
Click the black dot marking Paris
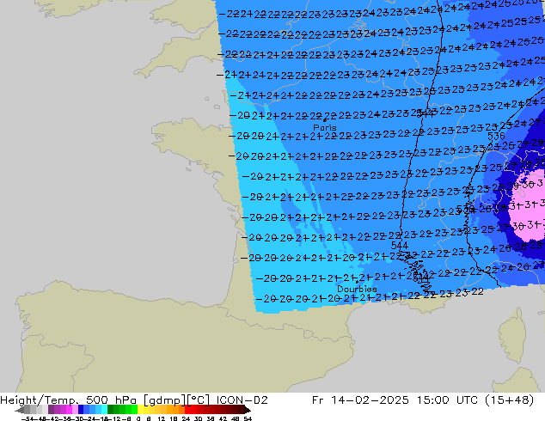(x=325, y=120)
